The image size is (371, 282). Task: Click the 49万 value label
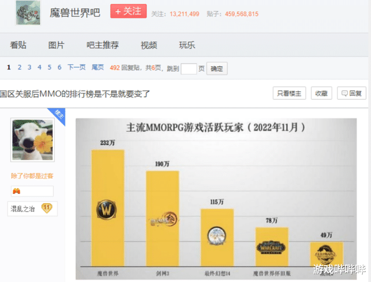coord(326,235)
